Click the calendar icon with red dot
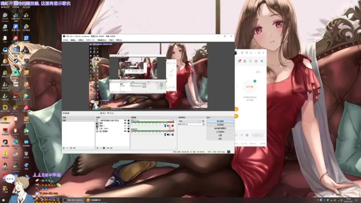This screenshot has width=361, height=203. point(240,61)
